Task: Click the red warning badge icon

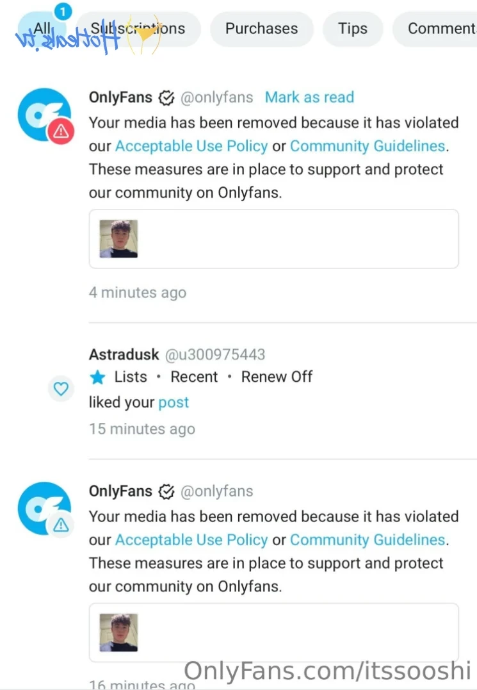Action: pyautogui.click(x=61, y=132)
